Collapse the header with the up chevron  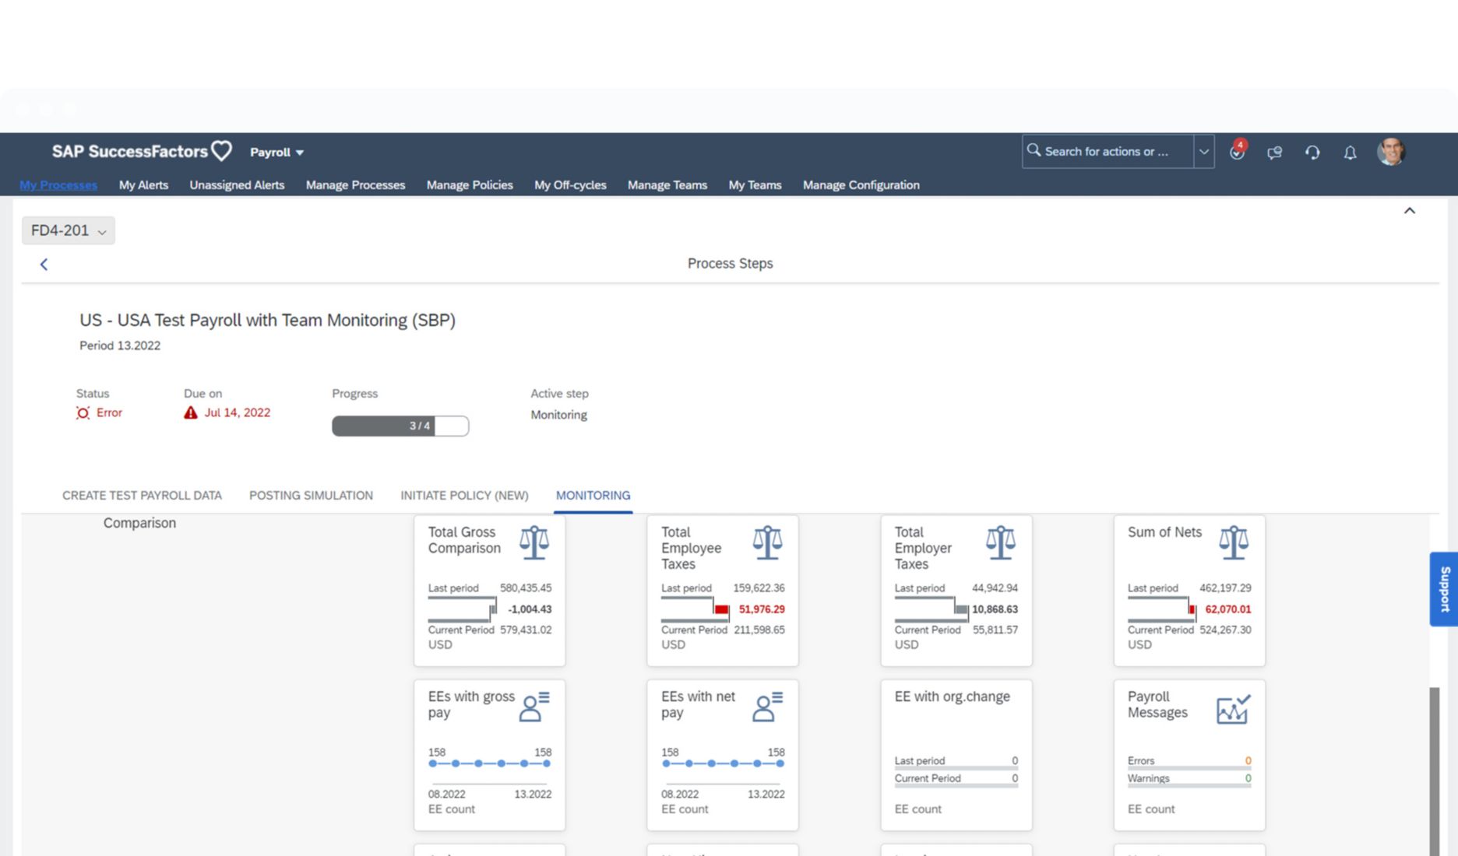[x=1409, y=211]
